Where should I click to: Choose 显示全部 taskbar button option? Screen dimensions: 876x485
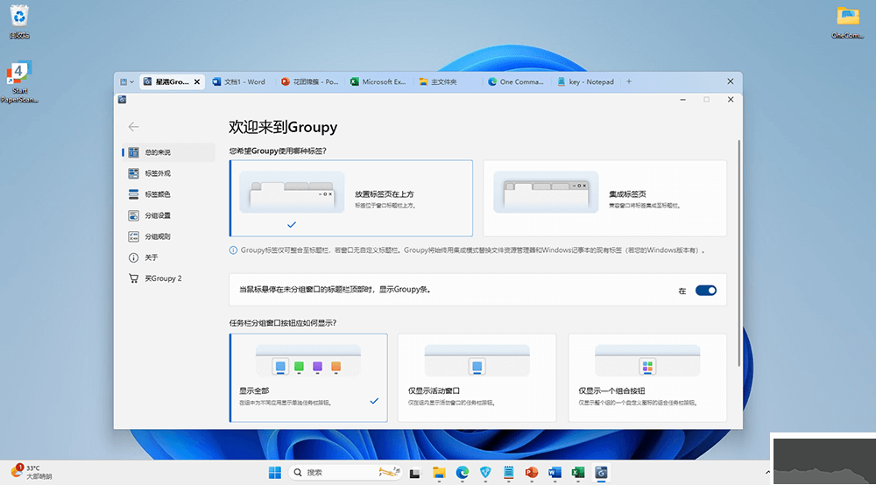click(x=308, y=378)
